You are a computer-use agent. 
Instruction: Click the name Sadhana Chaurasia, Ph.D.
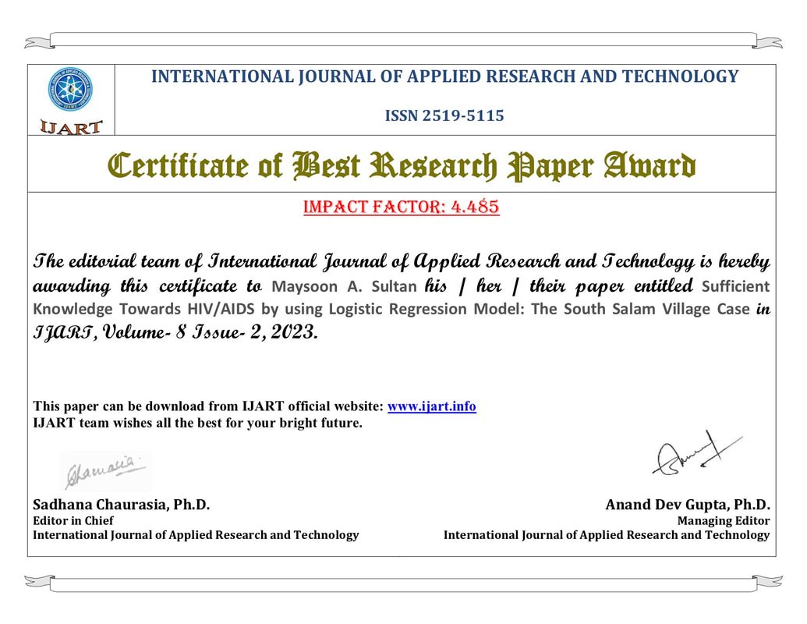pos(122,505)
